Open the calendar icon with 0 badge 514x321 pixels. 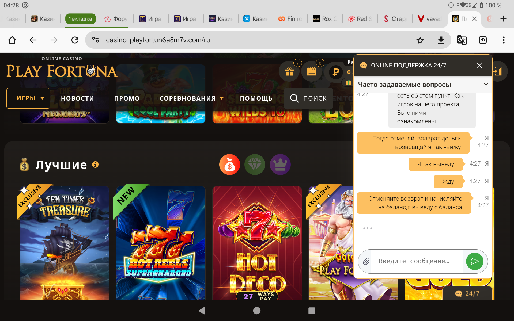coord(312,71)
